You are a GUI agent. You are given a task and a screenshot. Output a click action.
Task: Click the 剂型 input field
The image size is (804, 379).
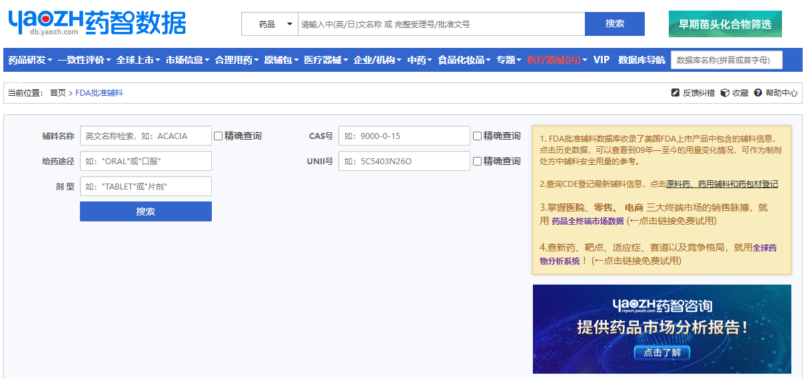coord(146,186)
